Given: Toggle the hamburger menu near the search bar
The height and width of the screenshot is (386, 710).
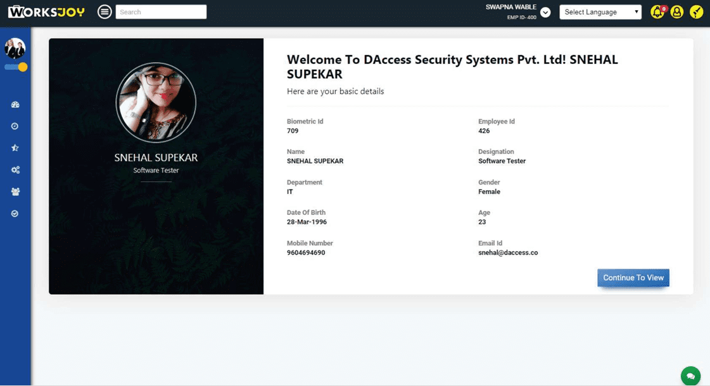Looking at the screenshot, I should [x=104, y=11].
